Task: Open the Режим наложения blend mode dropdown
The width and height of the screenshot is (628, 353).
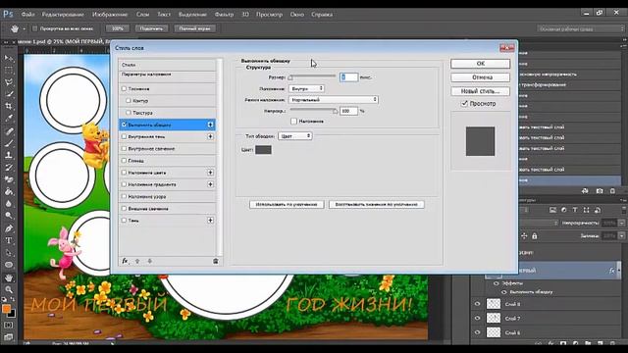Action: tap(334, 100)
